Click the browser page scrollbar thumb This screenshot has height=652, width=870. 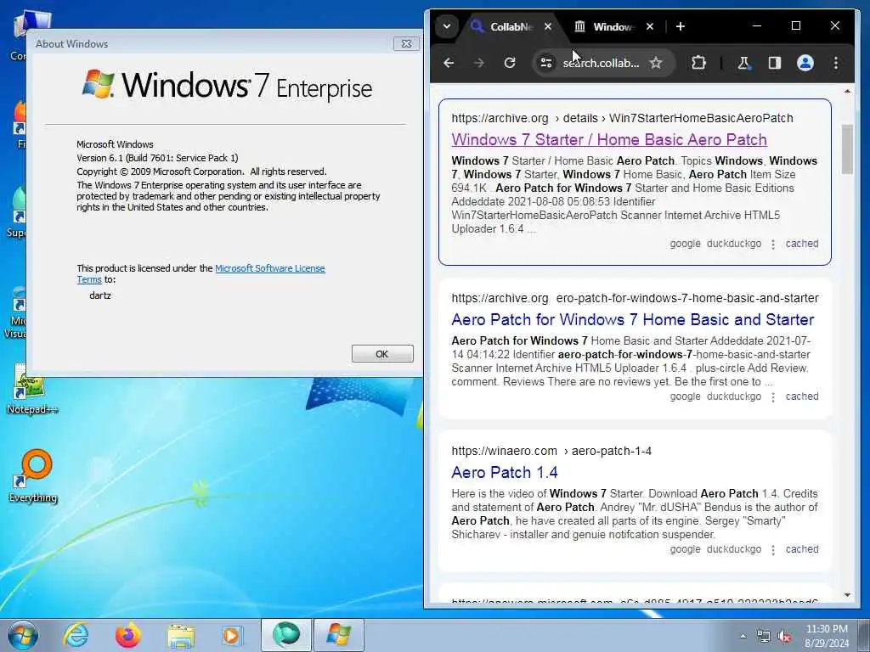coord(847,149)
